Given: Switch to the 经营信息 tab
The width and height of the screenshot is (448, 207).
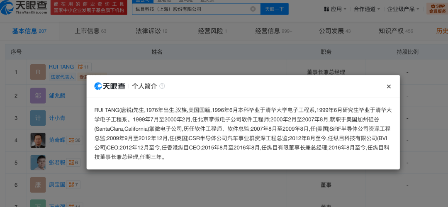Looking at the screenshot, I should point(274,31).
